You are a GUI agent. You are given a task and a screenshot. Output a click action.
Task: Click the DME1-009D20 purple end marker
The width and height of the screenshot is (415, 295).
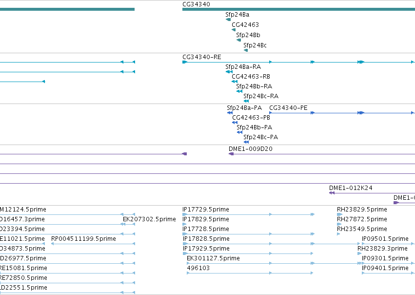point(231,154)
